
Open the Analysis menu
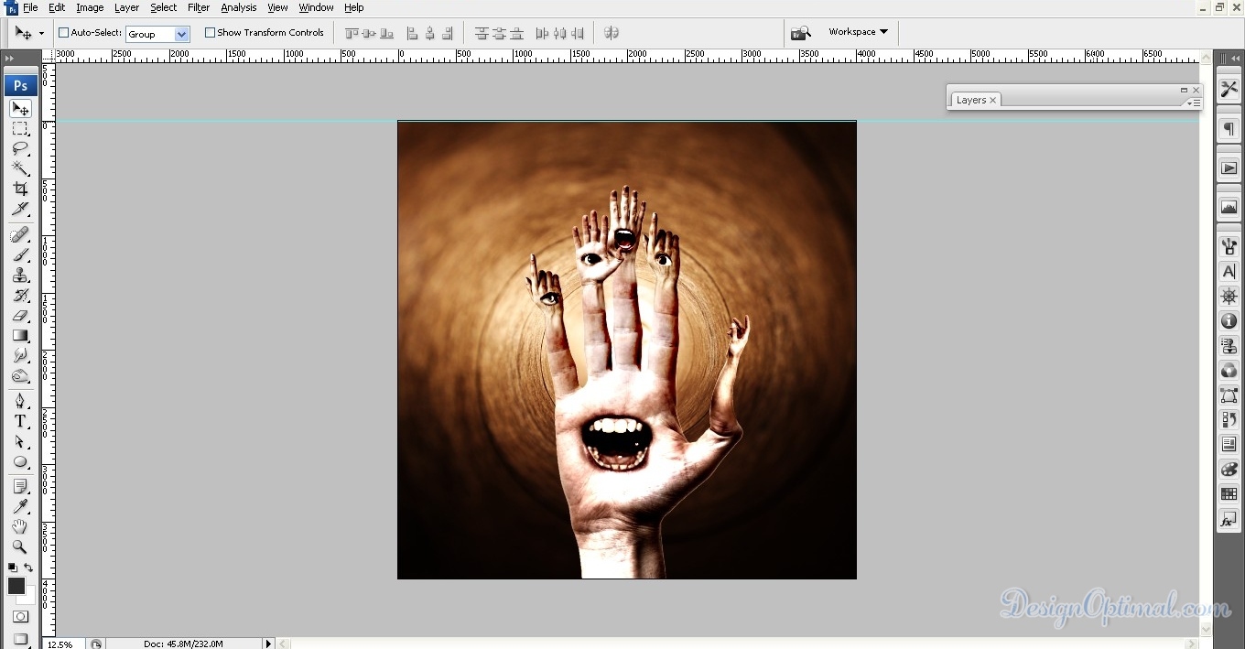[239, 7]
